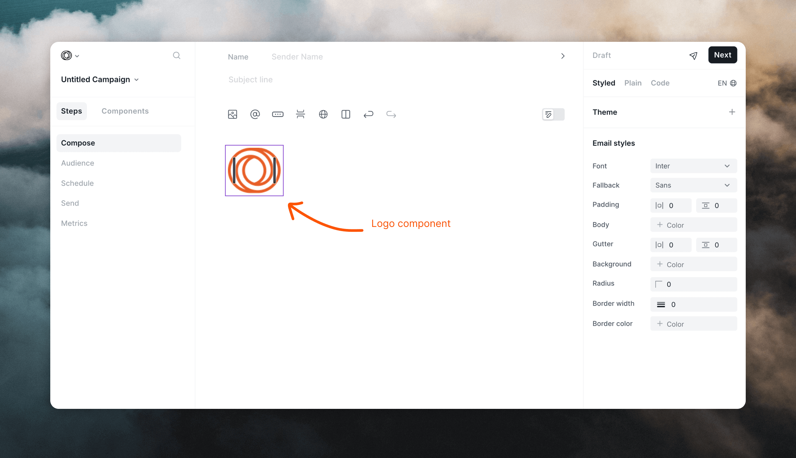The height and width of the screenshot is (458, 796).
Task: Add a link using the globe toolbar icon
Action: (323, 114)
